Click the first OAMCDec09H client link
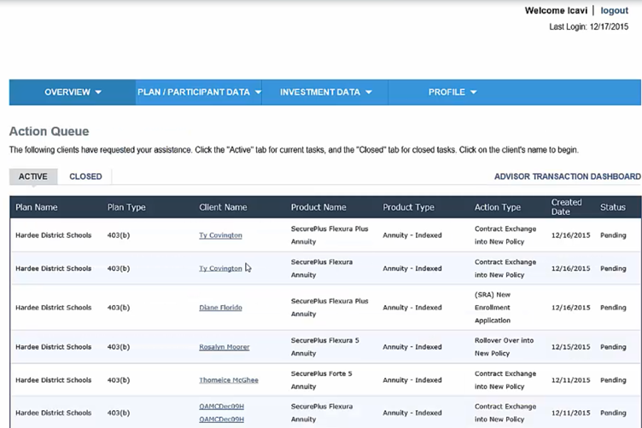The height and width of the screenshot is (428, 642). pyautogui.click(x=221, y=407)
